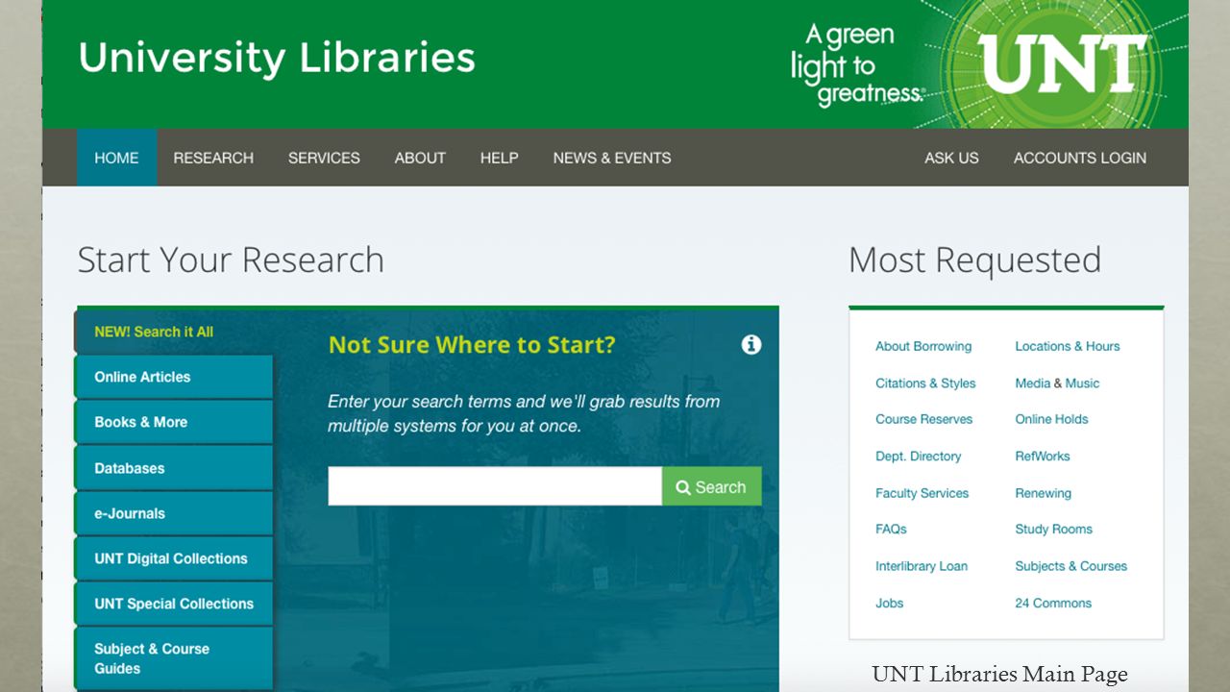Open the Dept. Directory link
Screen dimensions: 1230x692
[918, 457]
